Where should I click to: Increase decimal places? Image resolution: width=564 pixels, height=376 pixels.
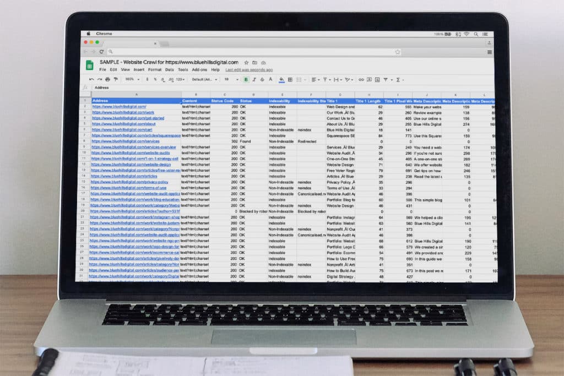point(171,79)
